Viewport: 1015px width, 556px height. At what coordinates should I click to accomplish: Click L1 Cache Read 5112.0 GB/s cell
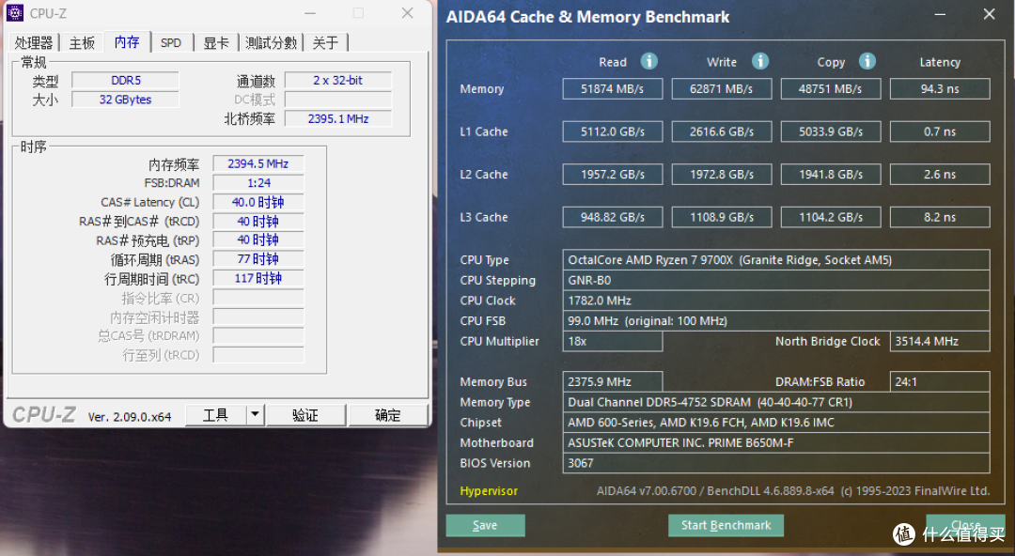(x=613, y=131)
